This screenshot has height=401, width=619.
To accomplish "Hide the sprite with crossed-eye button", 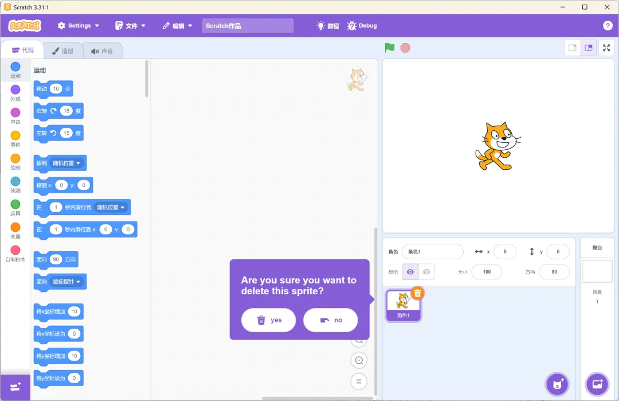I will [x=426, y=272].
